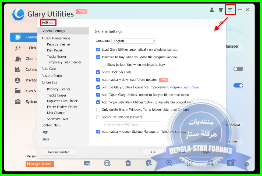Enable Only delete Temp files older than 24hours
Image resolution: width=262 pixels, height=176 pixels.
98,110
